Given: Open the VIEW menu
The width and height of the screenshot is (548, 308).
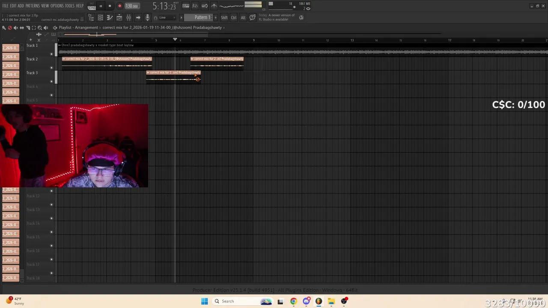Looking at the screenshot, I should 45,6.
